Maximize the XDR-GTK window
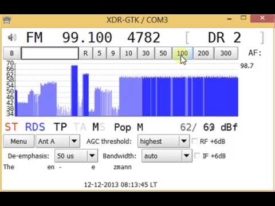Screen dimensions: 275x206 (x=243, y=18)
